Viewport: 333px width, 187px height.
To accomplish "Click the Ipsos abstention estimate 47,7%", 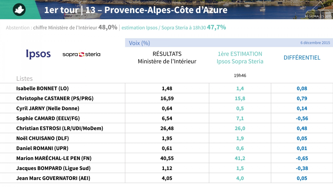I will coord(216,27).
